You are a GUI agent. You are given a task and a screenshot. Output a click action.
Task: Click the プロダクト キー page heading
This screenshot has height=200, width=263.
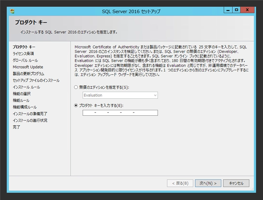[x=31, y=22]
